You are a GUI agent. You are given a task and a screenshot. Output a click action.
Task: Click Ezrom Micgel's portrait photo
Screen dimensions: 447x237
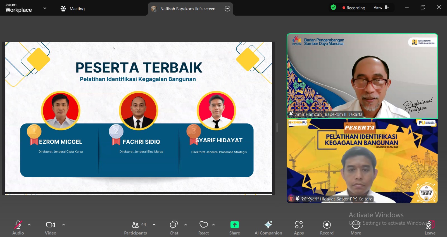coord(61,111)
